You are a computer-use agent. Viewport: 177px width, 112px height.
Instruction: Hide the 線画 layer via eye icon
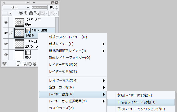(6, 22)
